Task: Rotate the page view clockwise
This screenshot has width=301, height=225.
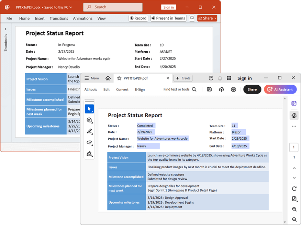Action: 294,189
